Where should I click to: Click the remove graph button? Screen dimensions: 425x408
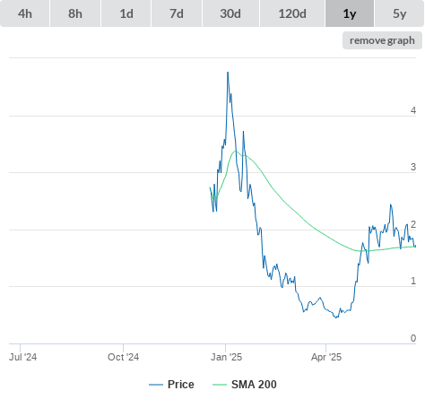click(x=382, y=40)
